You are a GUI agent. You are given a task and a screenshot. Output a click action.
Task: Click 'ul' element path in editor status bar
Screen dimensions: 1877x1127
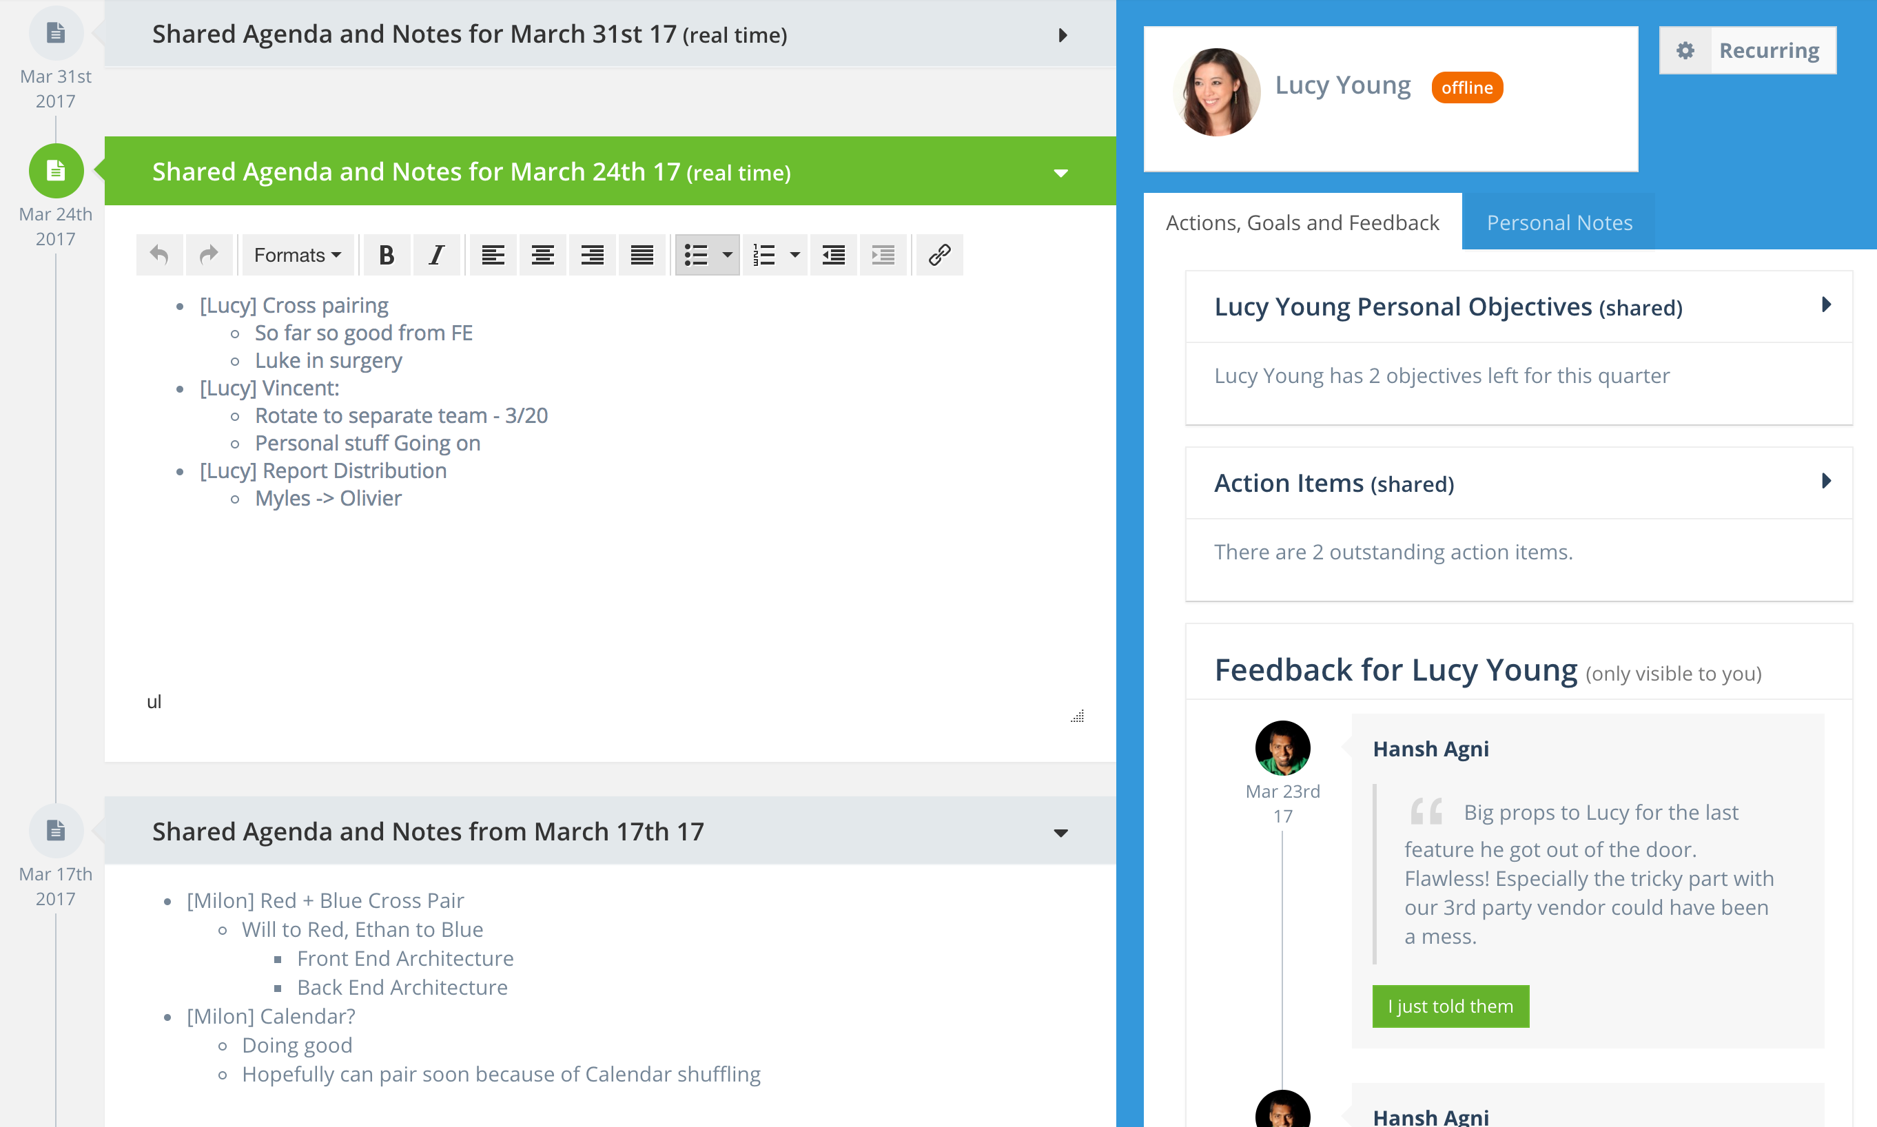tap(154, 702)
